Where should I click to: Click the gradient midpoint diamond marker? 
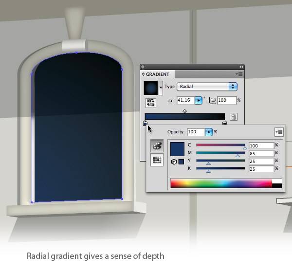point(184,111)
